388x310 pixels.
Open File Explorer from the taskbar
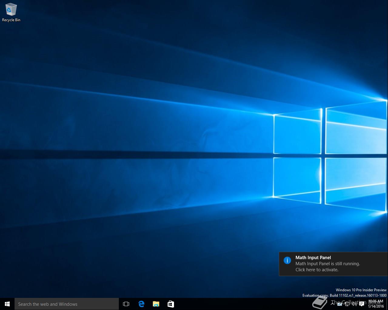coord(156,304)
